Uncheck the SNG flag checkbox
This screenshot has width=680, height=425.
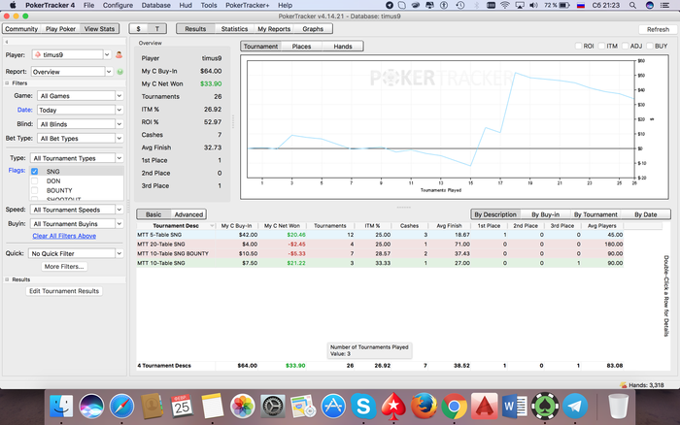click(35, 172)
